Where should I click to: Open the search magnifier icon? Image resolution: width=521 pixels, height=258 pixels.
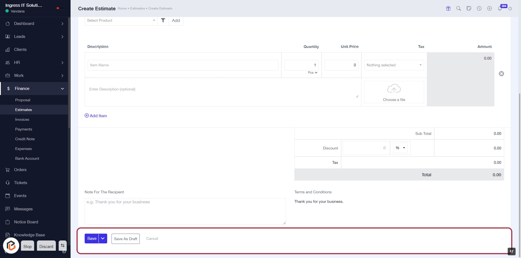(x=459, y=8)
